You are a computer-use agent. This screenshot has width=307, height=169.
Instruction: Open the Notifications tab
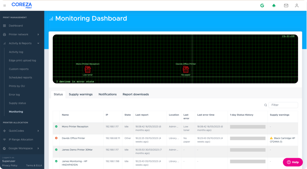coord(107,94)
